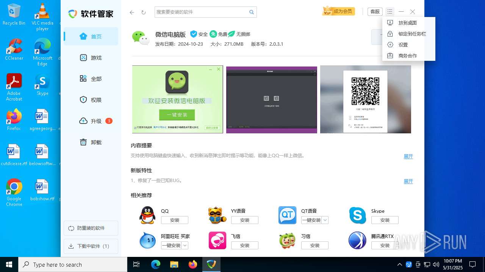Select the Adobe Acrobat desktop icon
This screenshot has width=485, height=272.
[14, 87]
